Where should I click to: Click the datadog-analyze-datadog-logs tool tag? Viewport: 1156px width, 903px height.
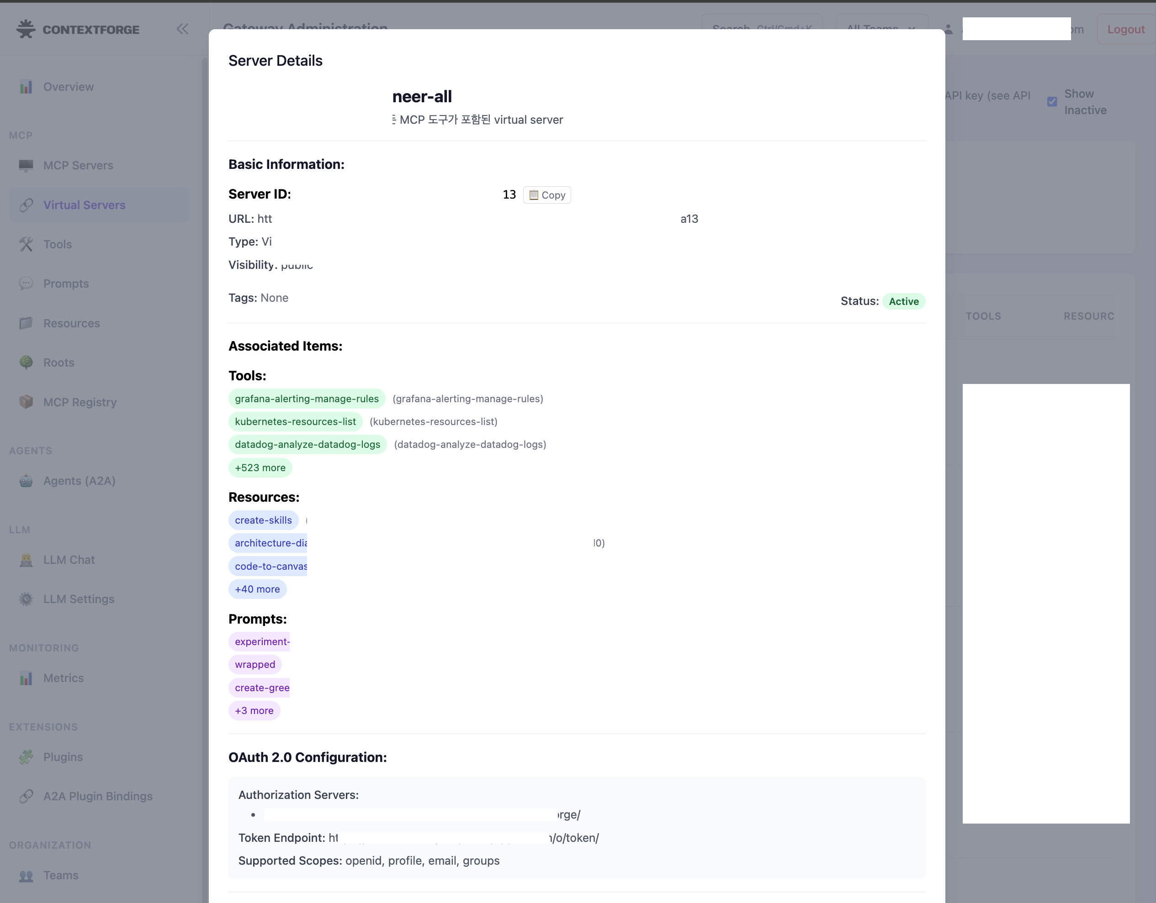click(308, 444)
